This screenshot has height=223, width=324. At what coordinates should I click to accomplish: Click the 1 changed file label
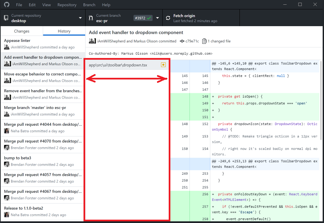(219, 41)
